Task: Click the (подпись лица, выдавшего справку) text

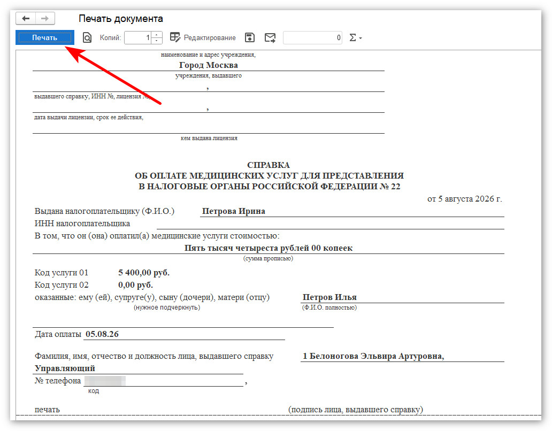Action: (356, 410)
